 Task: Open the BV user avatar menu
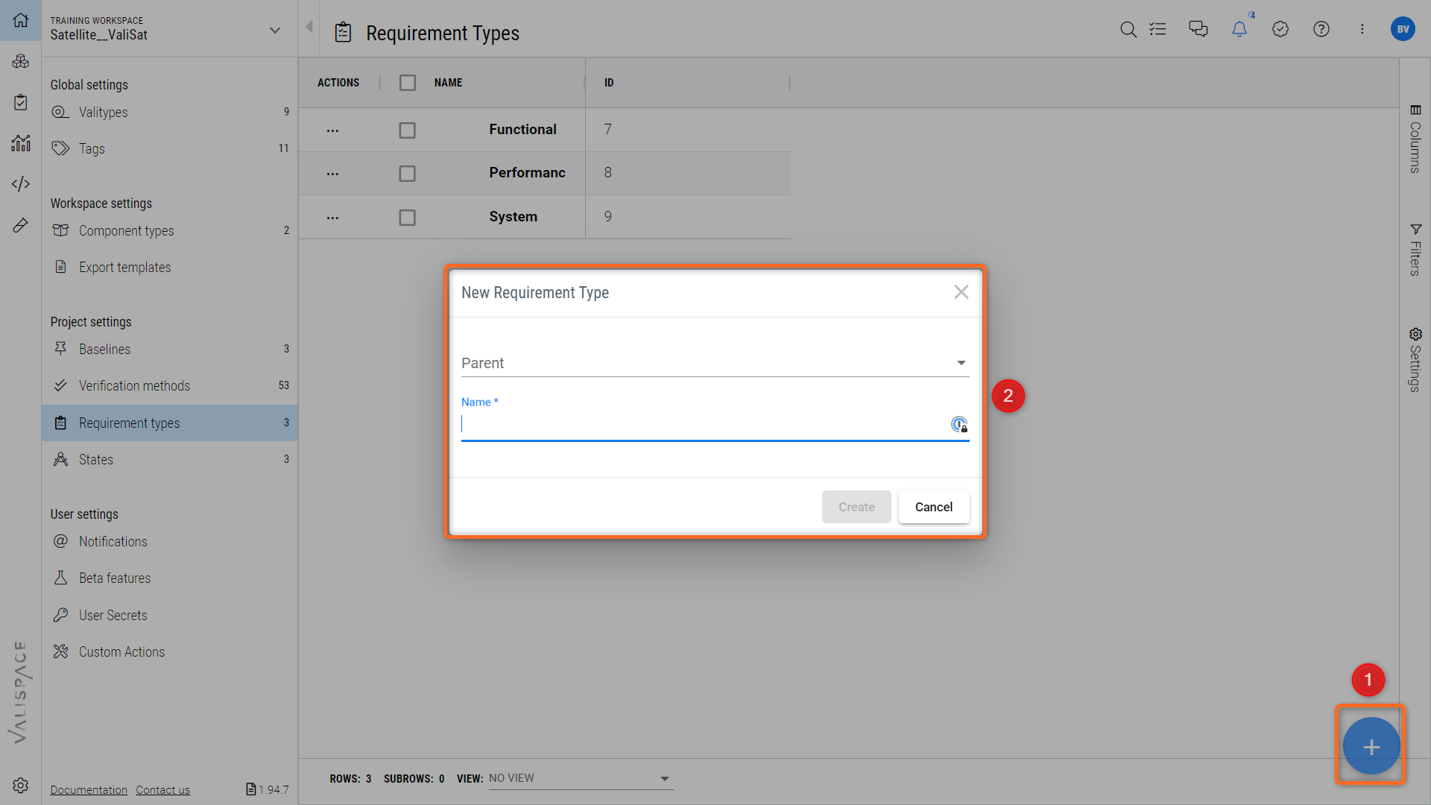click(x=1403, y=29)
